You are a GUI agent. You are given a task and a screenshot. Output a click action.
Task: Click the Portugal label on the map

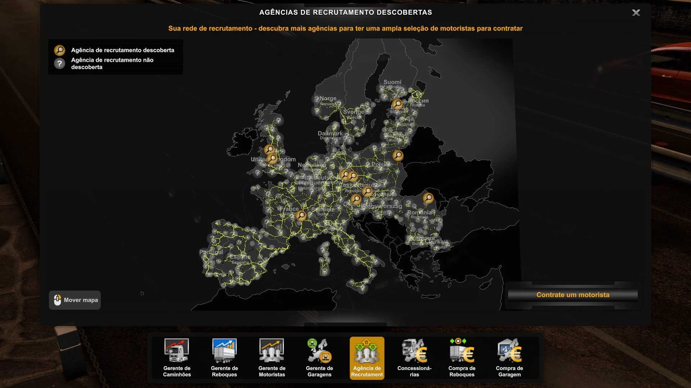211,252
